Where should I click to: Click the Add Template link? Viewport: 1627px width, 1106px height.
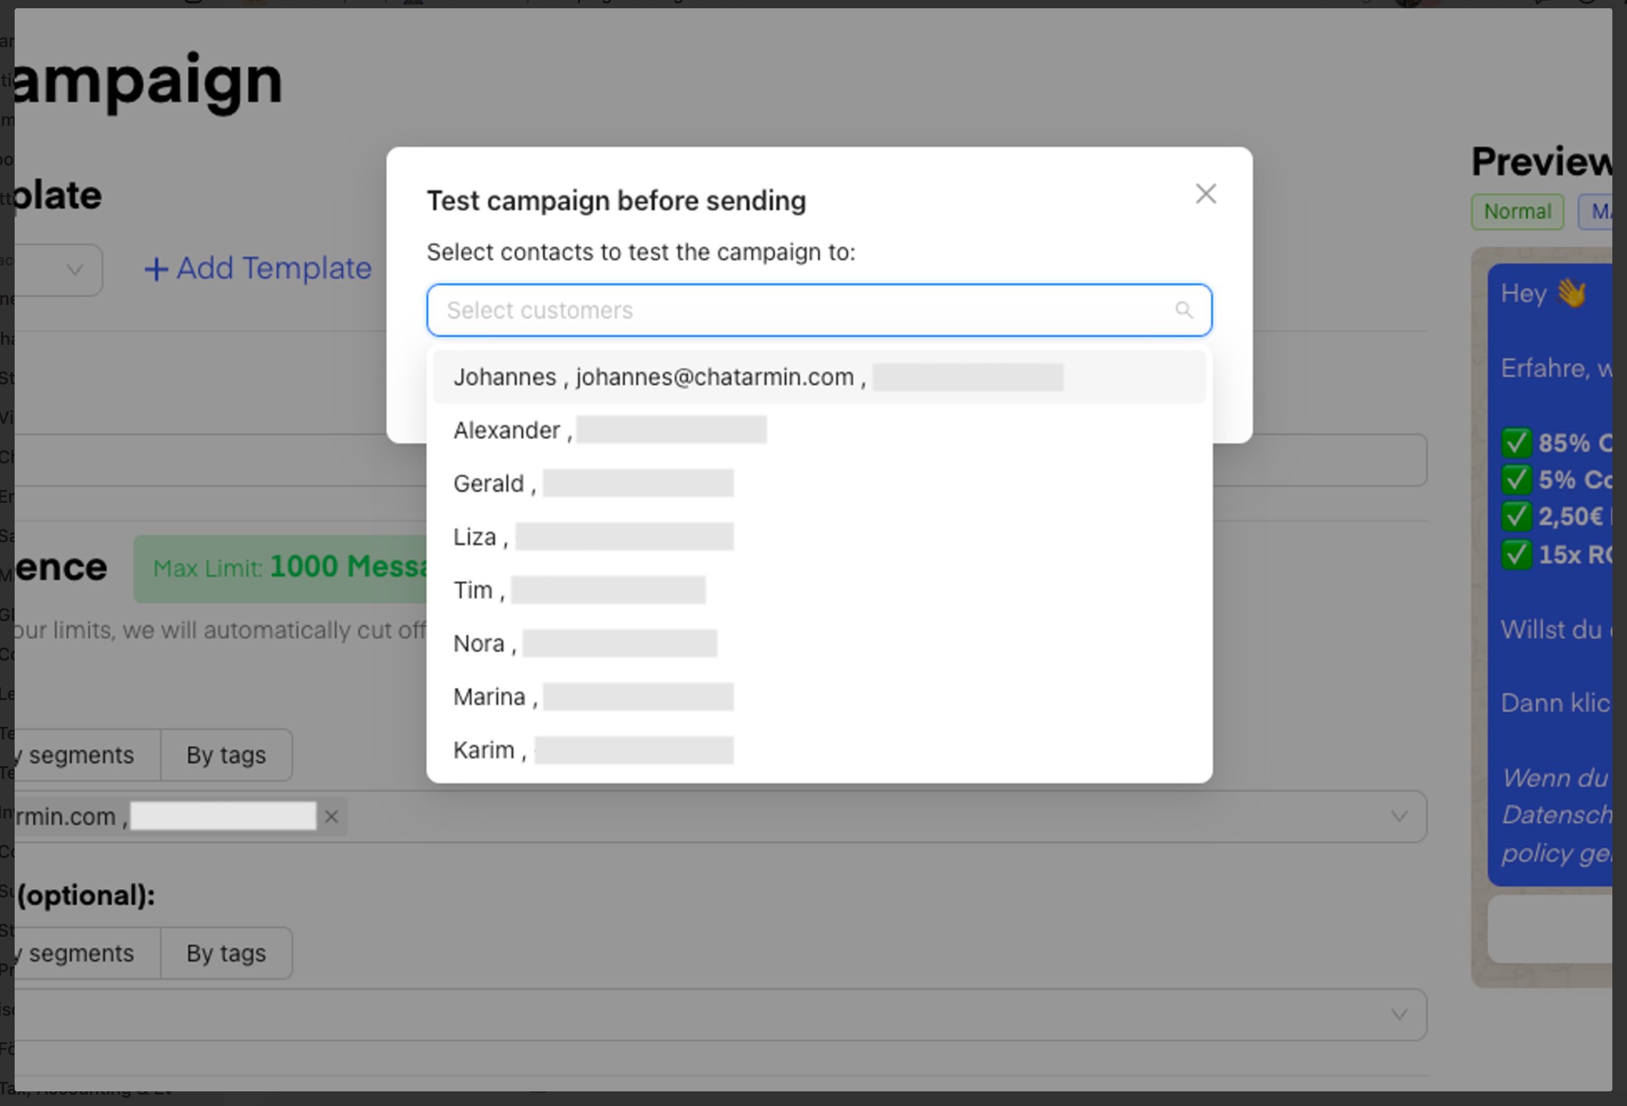(x=273, y=269)
